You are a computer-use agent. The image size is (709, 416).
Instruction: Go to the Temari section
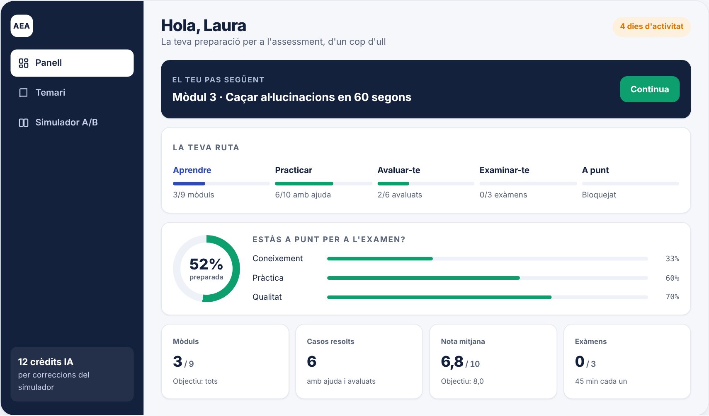[x=72, y=93]
